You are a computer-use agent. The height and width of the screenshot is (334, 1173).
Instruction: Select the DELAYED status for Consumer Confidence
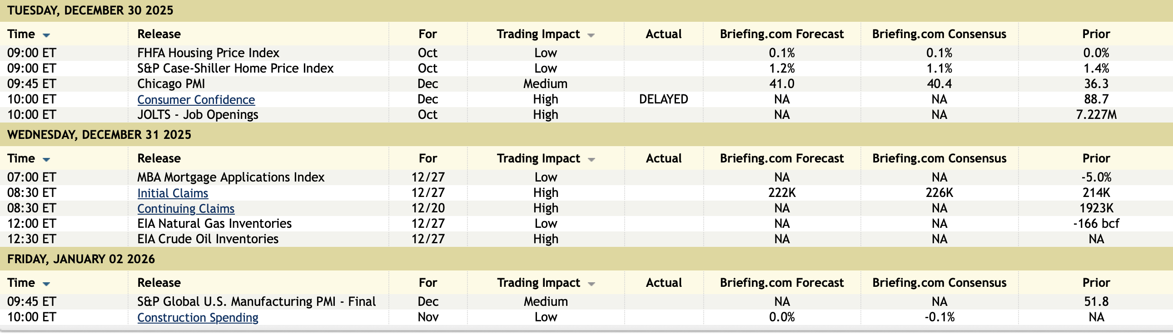[663, 99]
